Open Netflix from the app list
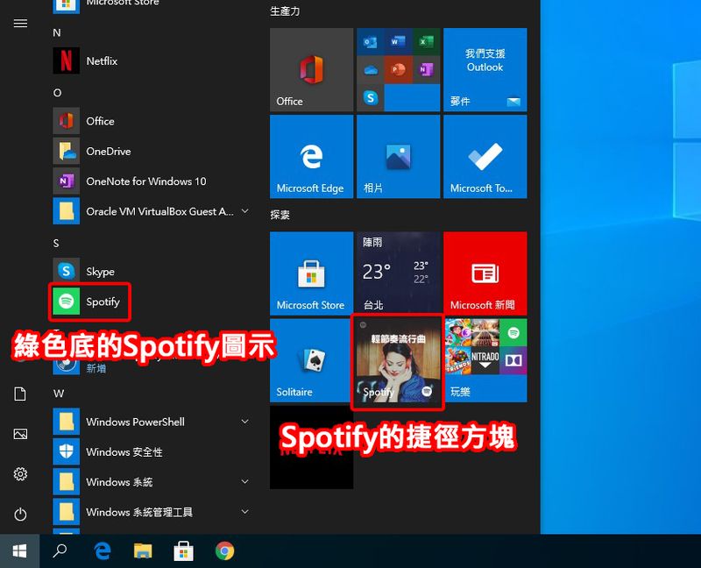The image size is (701, 568). [x=150, y=60]
